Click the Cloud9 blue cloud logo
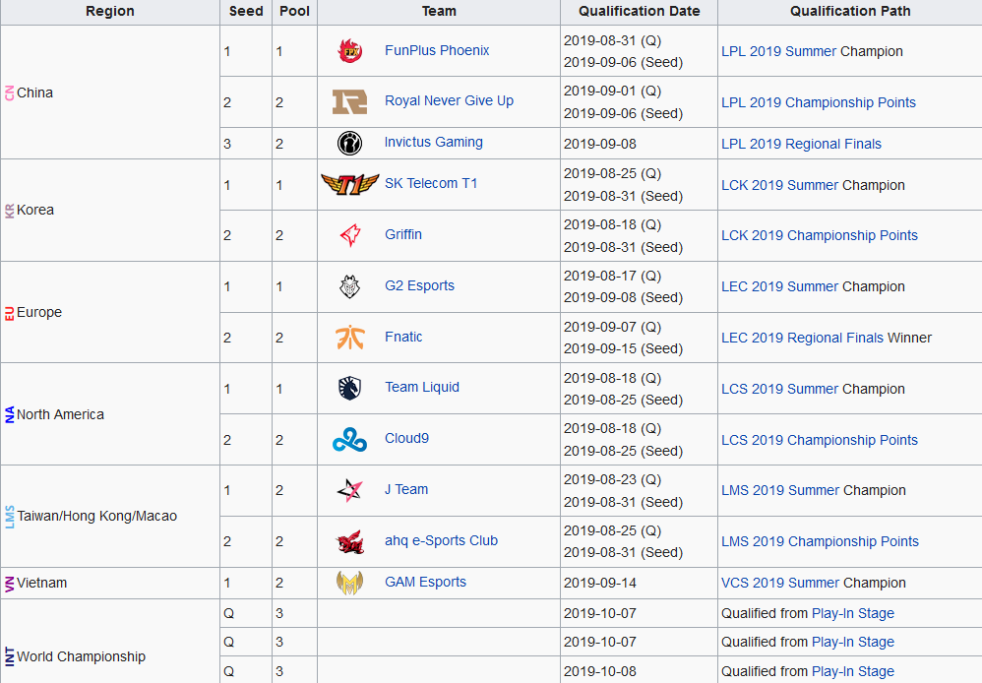Viewport: 982px width, 683px height. coord(349,439)
